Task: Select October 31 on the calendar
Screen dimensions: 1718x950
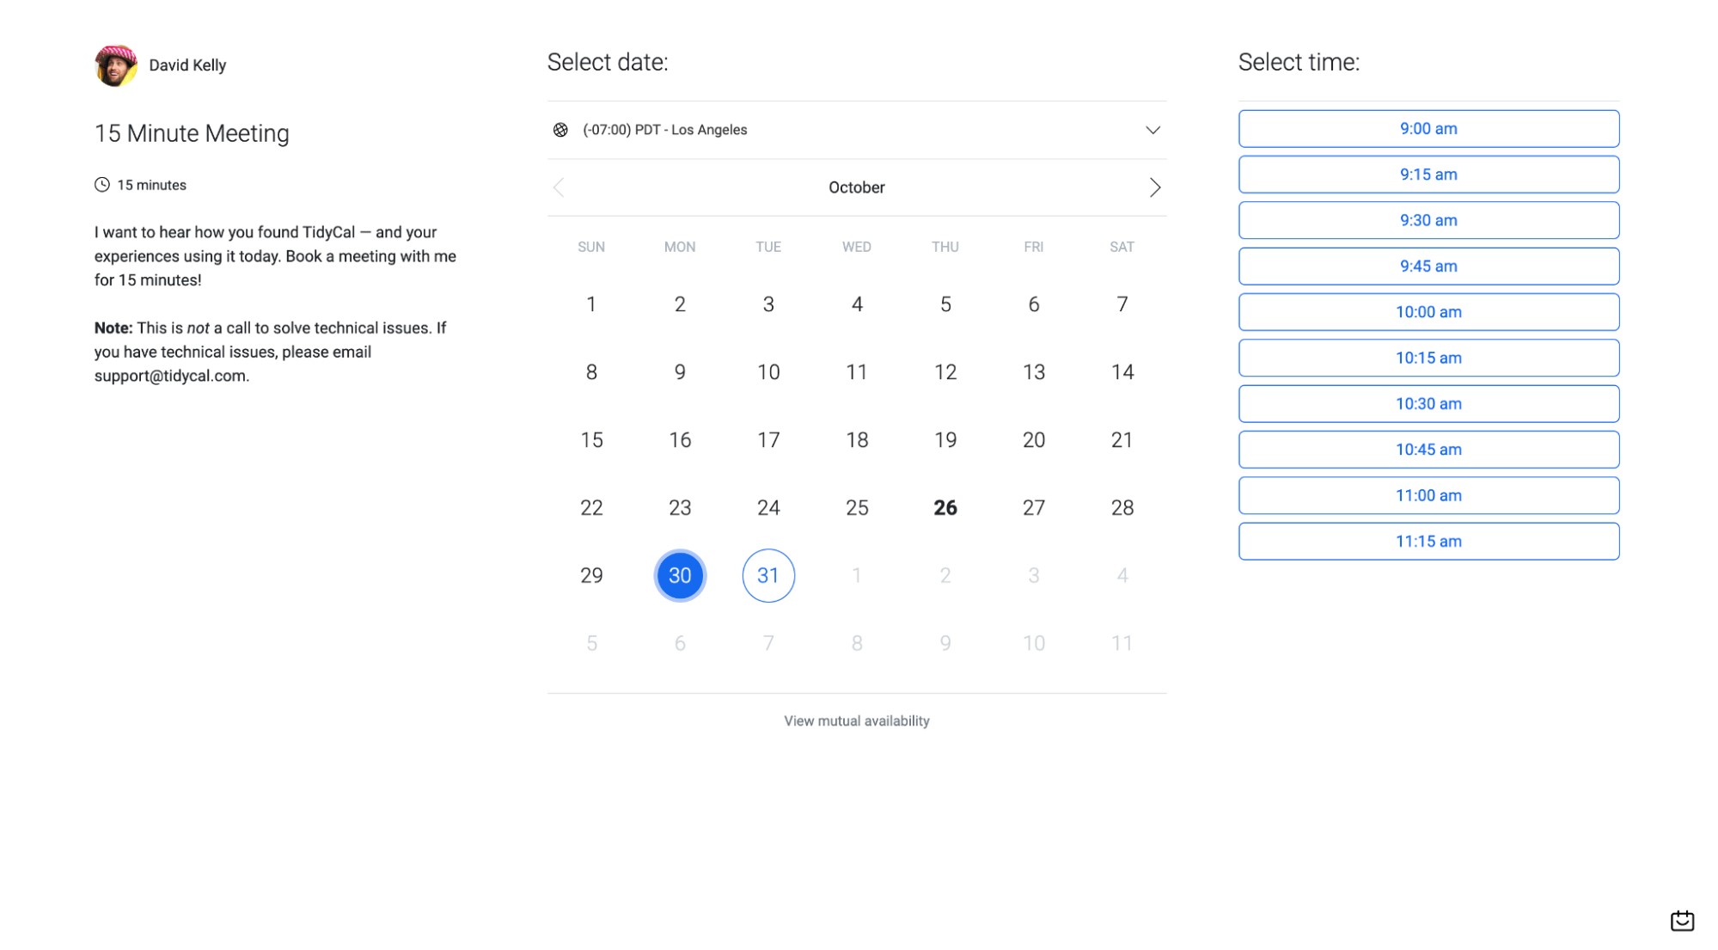Action: coord(767,575)
